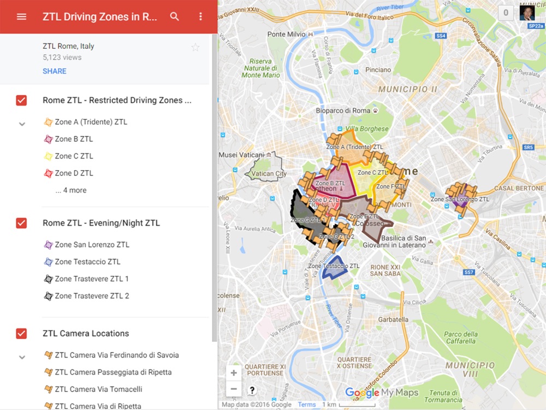This screenshot has width=546, height=410.
Task: Uncheck the Restricted Driving Zones layer
Action: point(22,101)
